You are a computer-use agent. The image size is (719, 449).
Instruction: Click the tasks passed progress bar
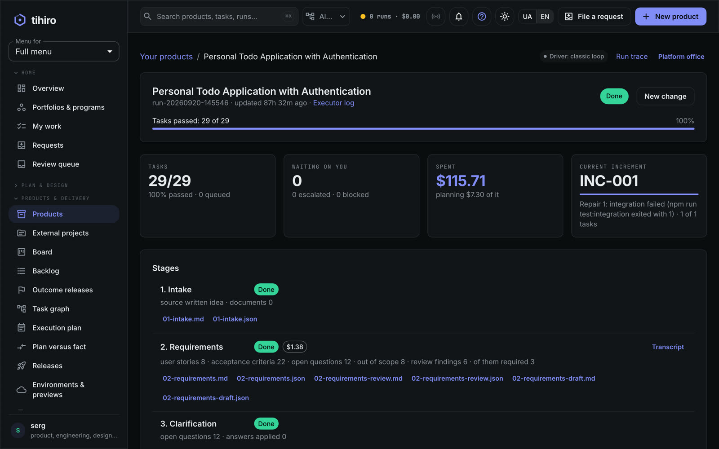coord(423,129)
